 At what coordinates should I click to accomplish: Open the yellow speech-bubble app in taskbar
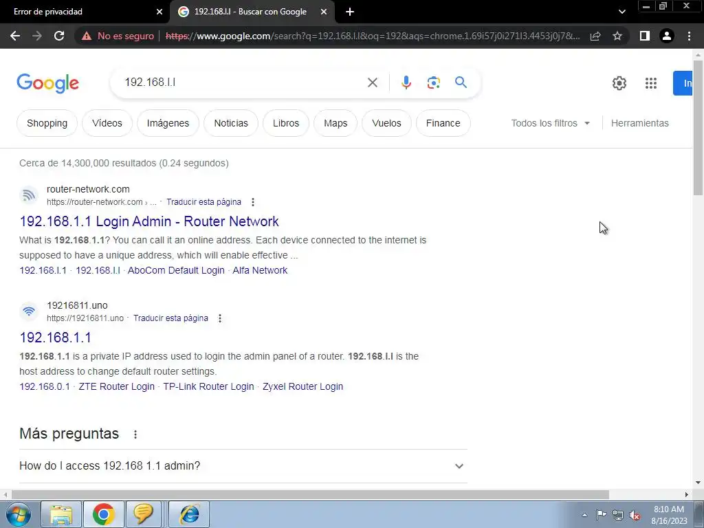coord(143,514)
